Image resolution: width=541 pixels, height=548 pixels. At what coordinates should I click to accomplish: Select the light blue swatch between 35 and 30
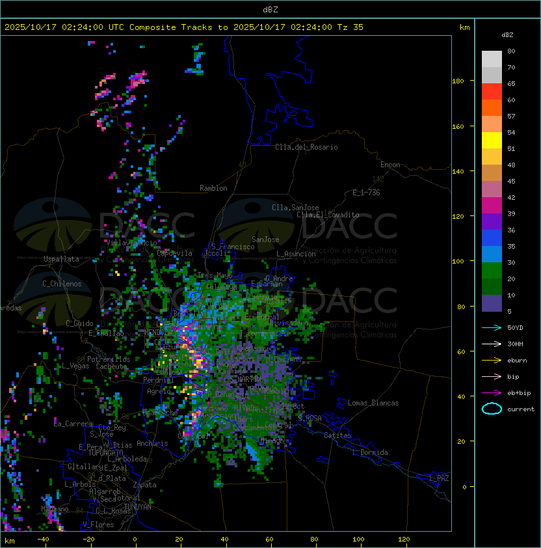pos(492,254)
